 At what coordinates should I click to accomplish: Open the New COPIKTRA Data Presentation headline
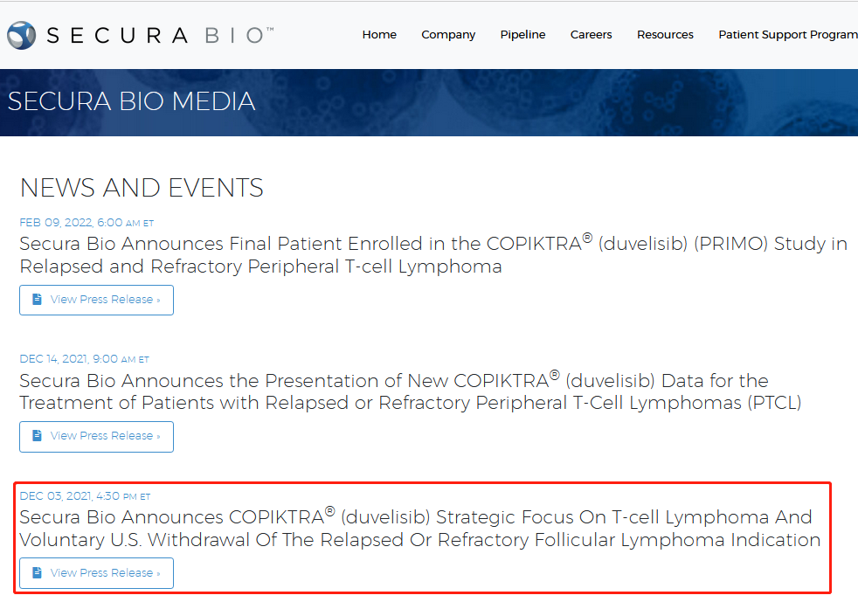click(x=410, y=391)
